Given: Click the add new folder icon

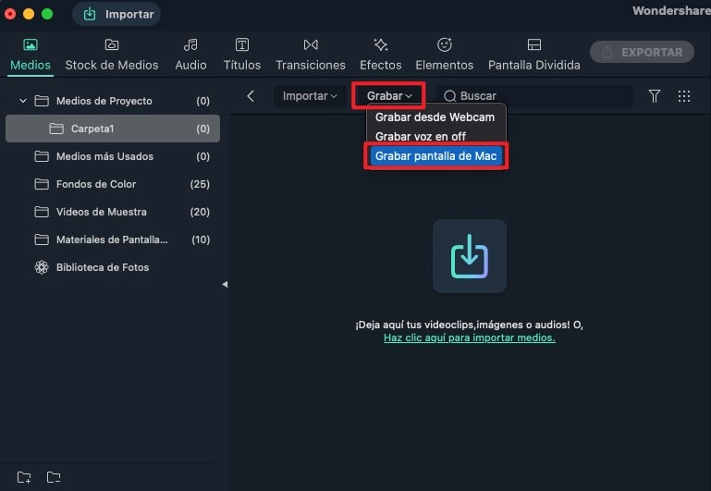Looking at the screenshot, I should point(24,477).
